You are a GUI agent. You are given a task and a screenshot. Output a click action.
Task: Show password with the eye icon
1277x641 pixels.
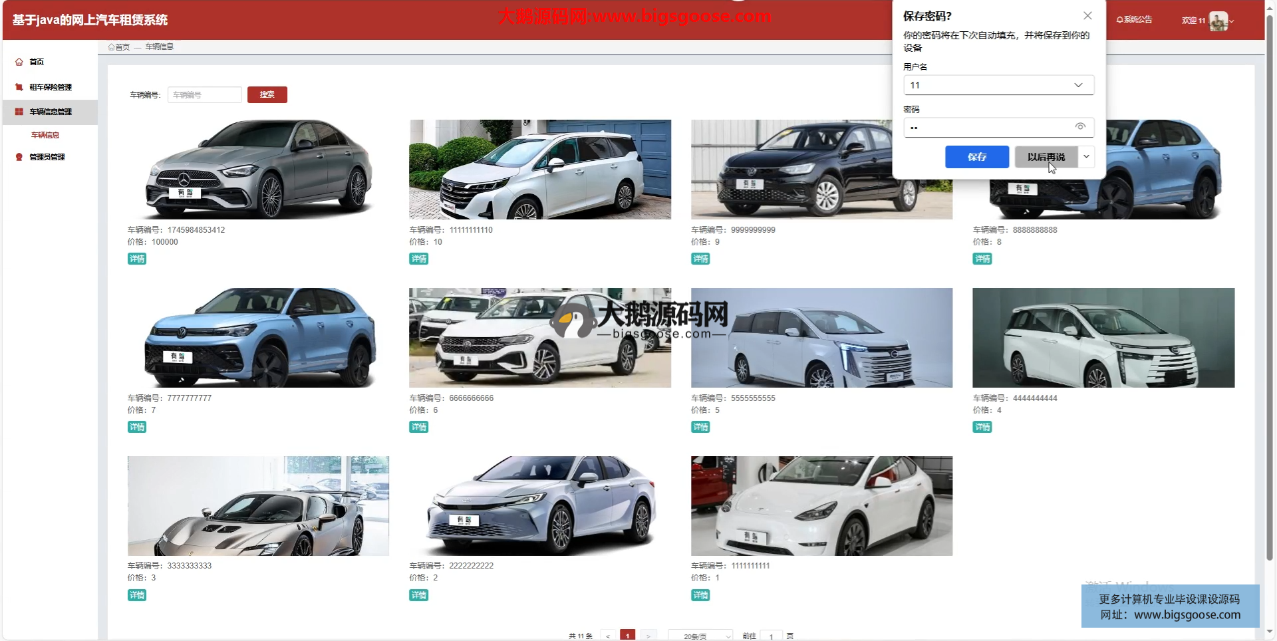[x=1080, y=126]
